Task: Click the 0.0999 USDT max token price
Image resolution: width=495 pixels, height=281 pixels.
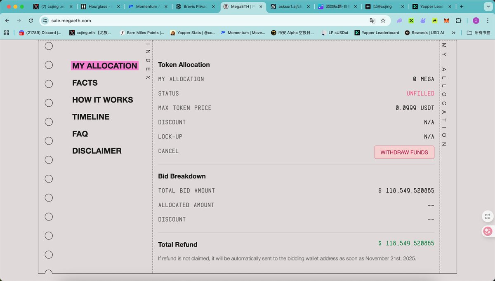Action: [x=415, y=108]
